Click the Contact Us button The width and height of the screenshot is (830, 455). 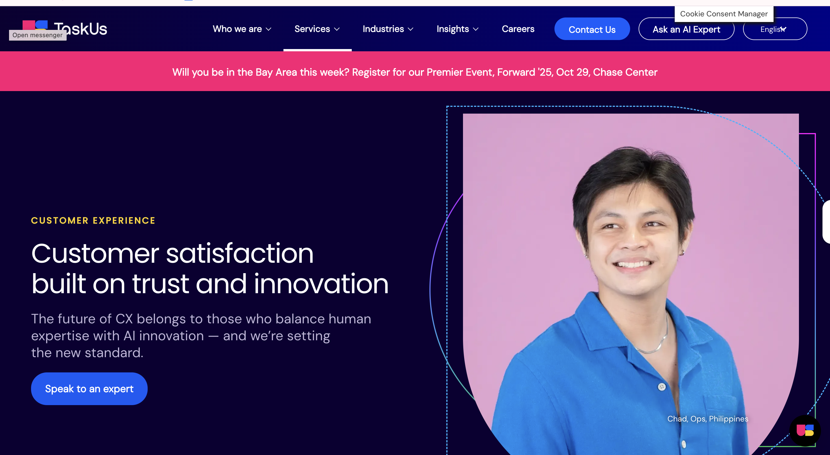coord(592,29)
